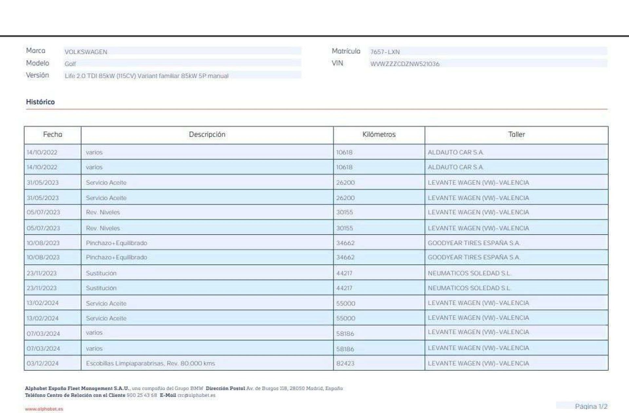This screenshot has height=413, width=629.
Task: Click the www.alphabet.es link in the footer
Action: (x=44, y=409)
